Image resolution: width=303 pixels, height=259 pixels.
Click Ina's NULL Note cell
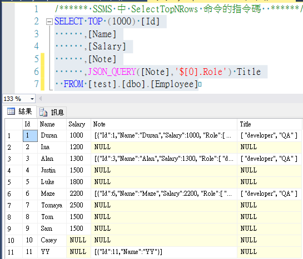point(164,147)
